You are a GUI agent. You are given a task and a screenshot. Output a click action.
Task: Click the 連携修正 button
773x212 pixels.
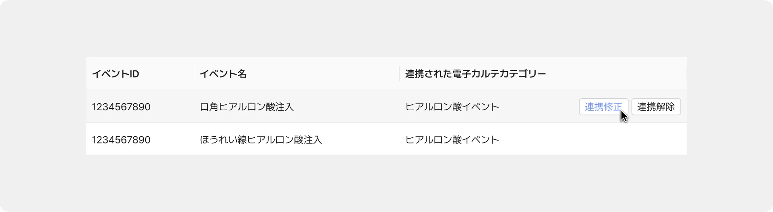[604, 107]
